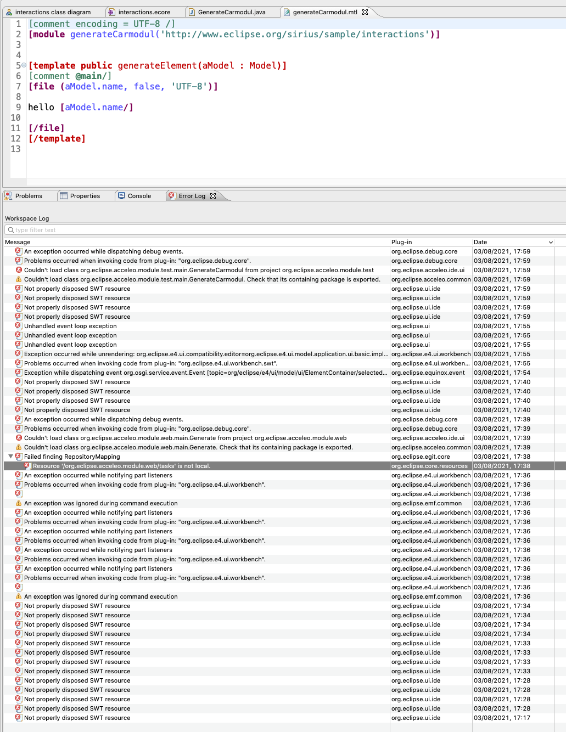
Task: Click the Date column sort arrow
Action: coord(551,242)
